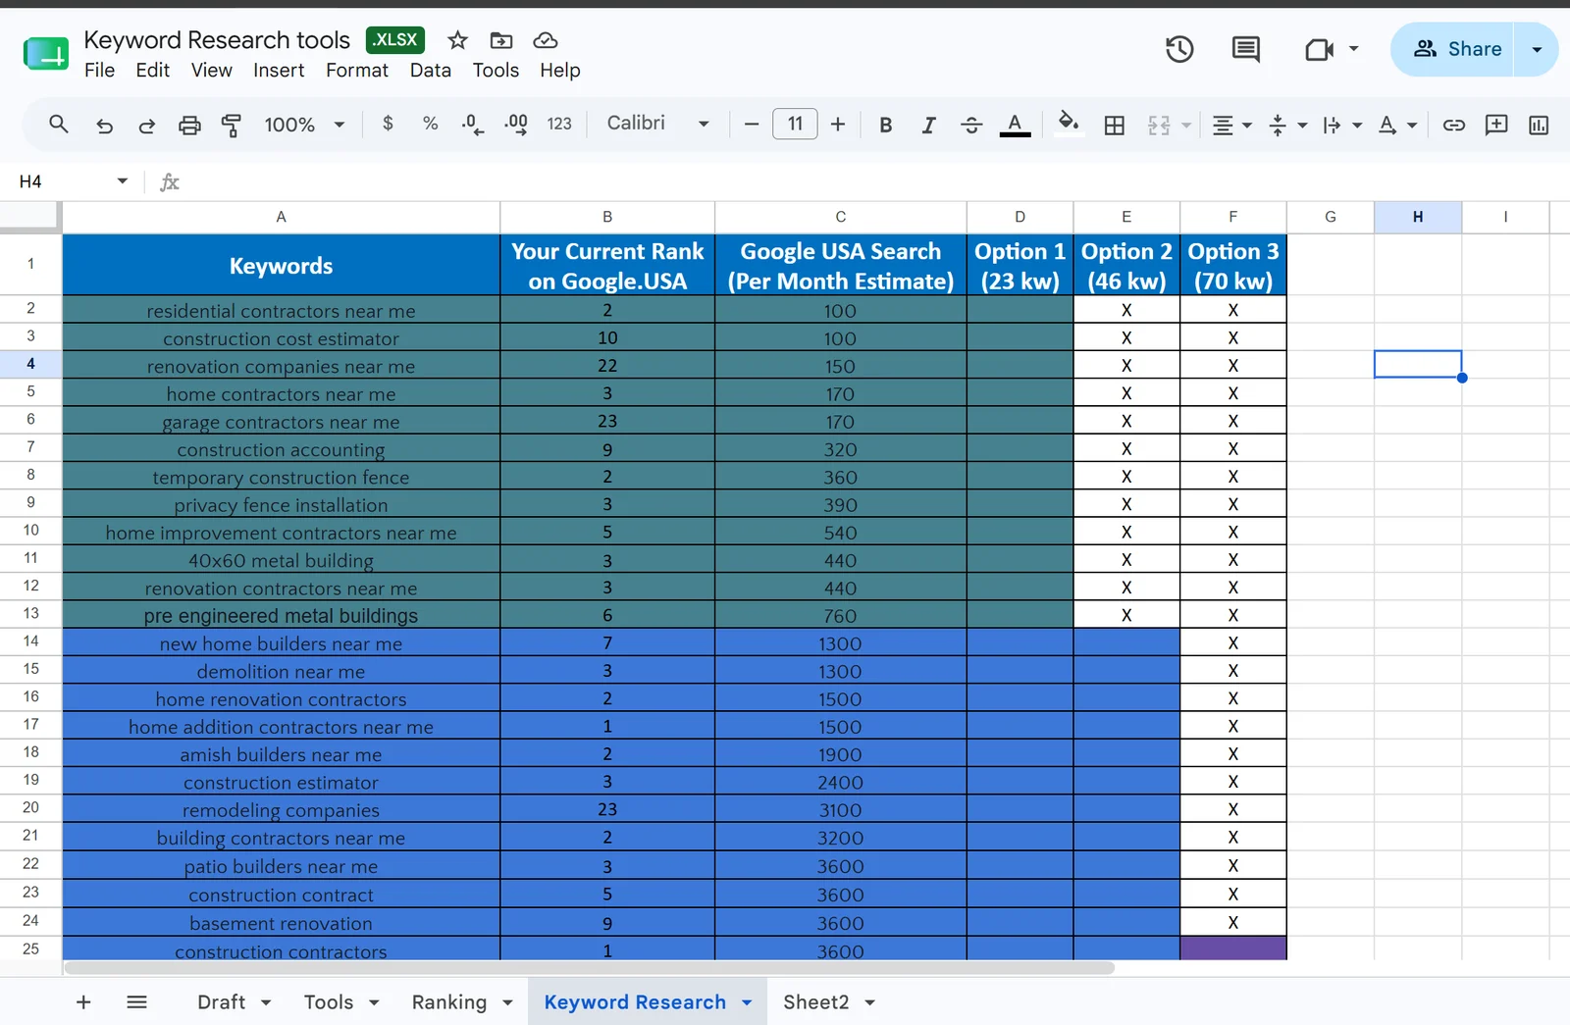Screen dimensions: 1570x1025
Task: Open the Insert menu
Action: [x=279, y=71]
